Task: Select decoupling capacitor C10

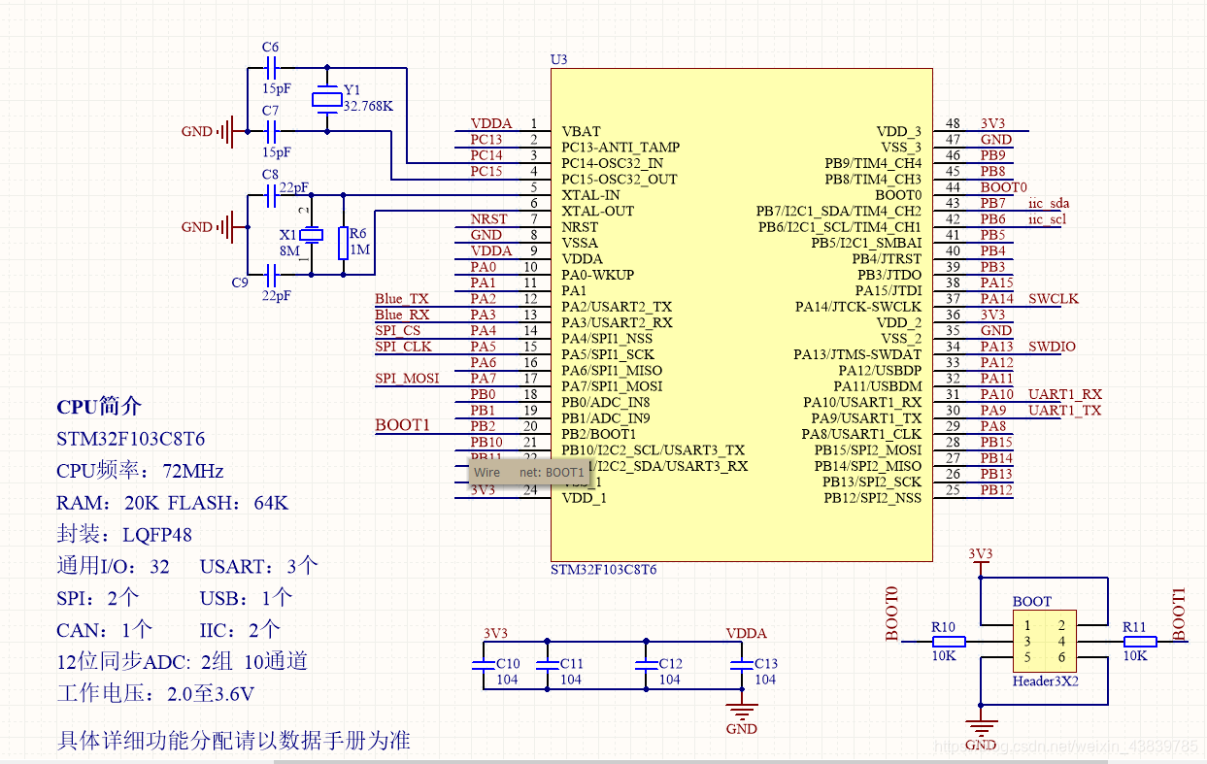Action: (483, 665)
